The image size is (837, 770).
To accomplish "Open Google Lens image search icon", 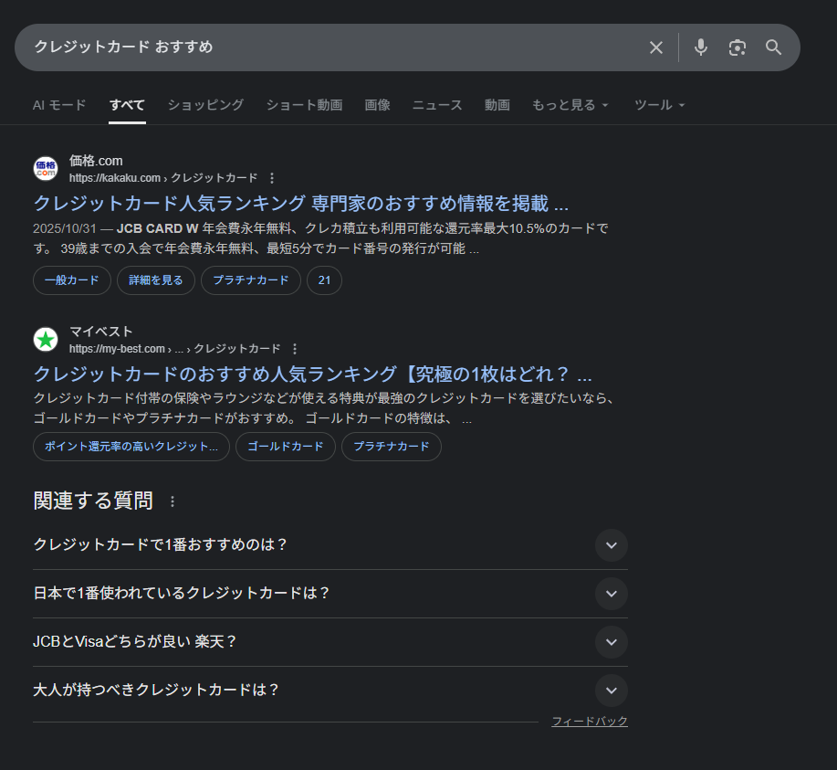I will pos(737,47).
